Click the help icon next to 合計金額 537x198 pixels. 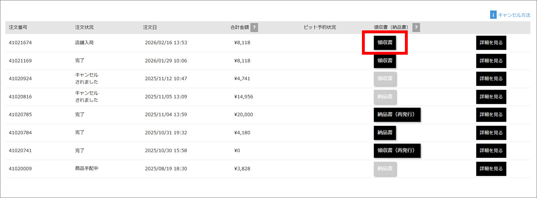click(x=254, y=28)
